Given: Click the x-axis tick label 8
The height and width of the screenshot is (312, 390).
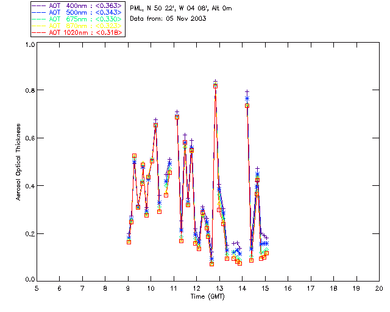Looking at the screenshot, I should pyautogui.click(x=105, y=288).
